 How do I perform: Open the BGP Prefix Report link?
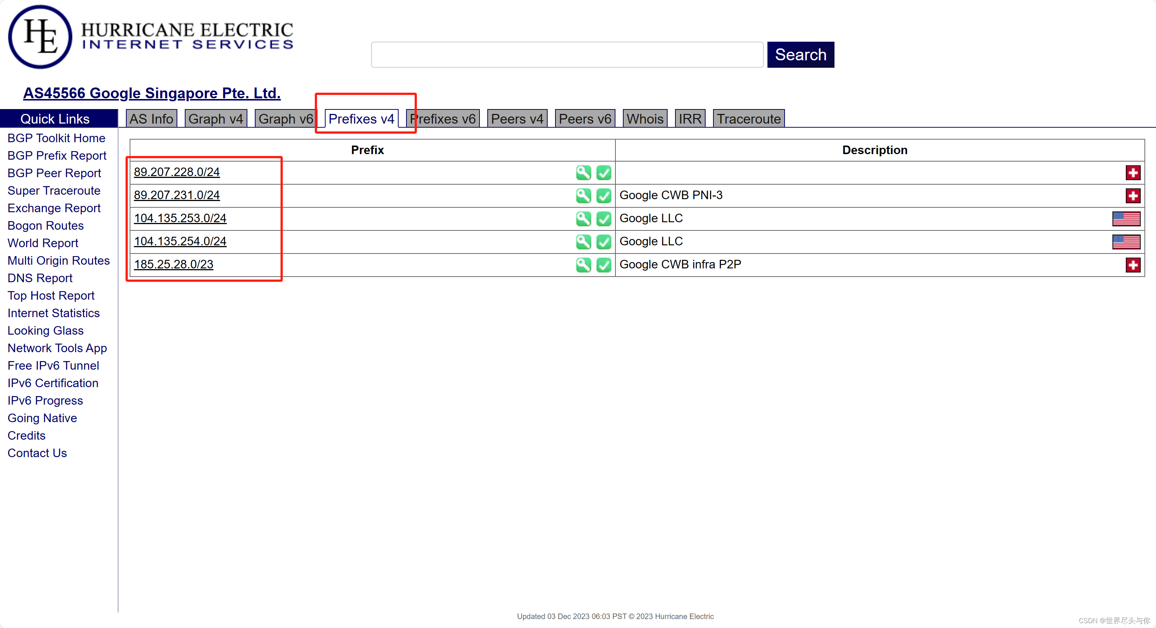57,156
